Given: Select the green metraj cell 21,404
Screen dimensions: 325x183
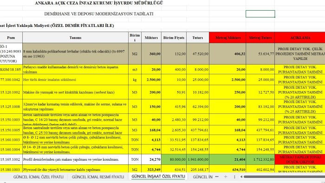Looking at the screenshot, I should pyautogui.click(x=227, y=159).
